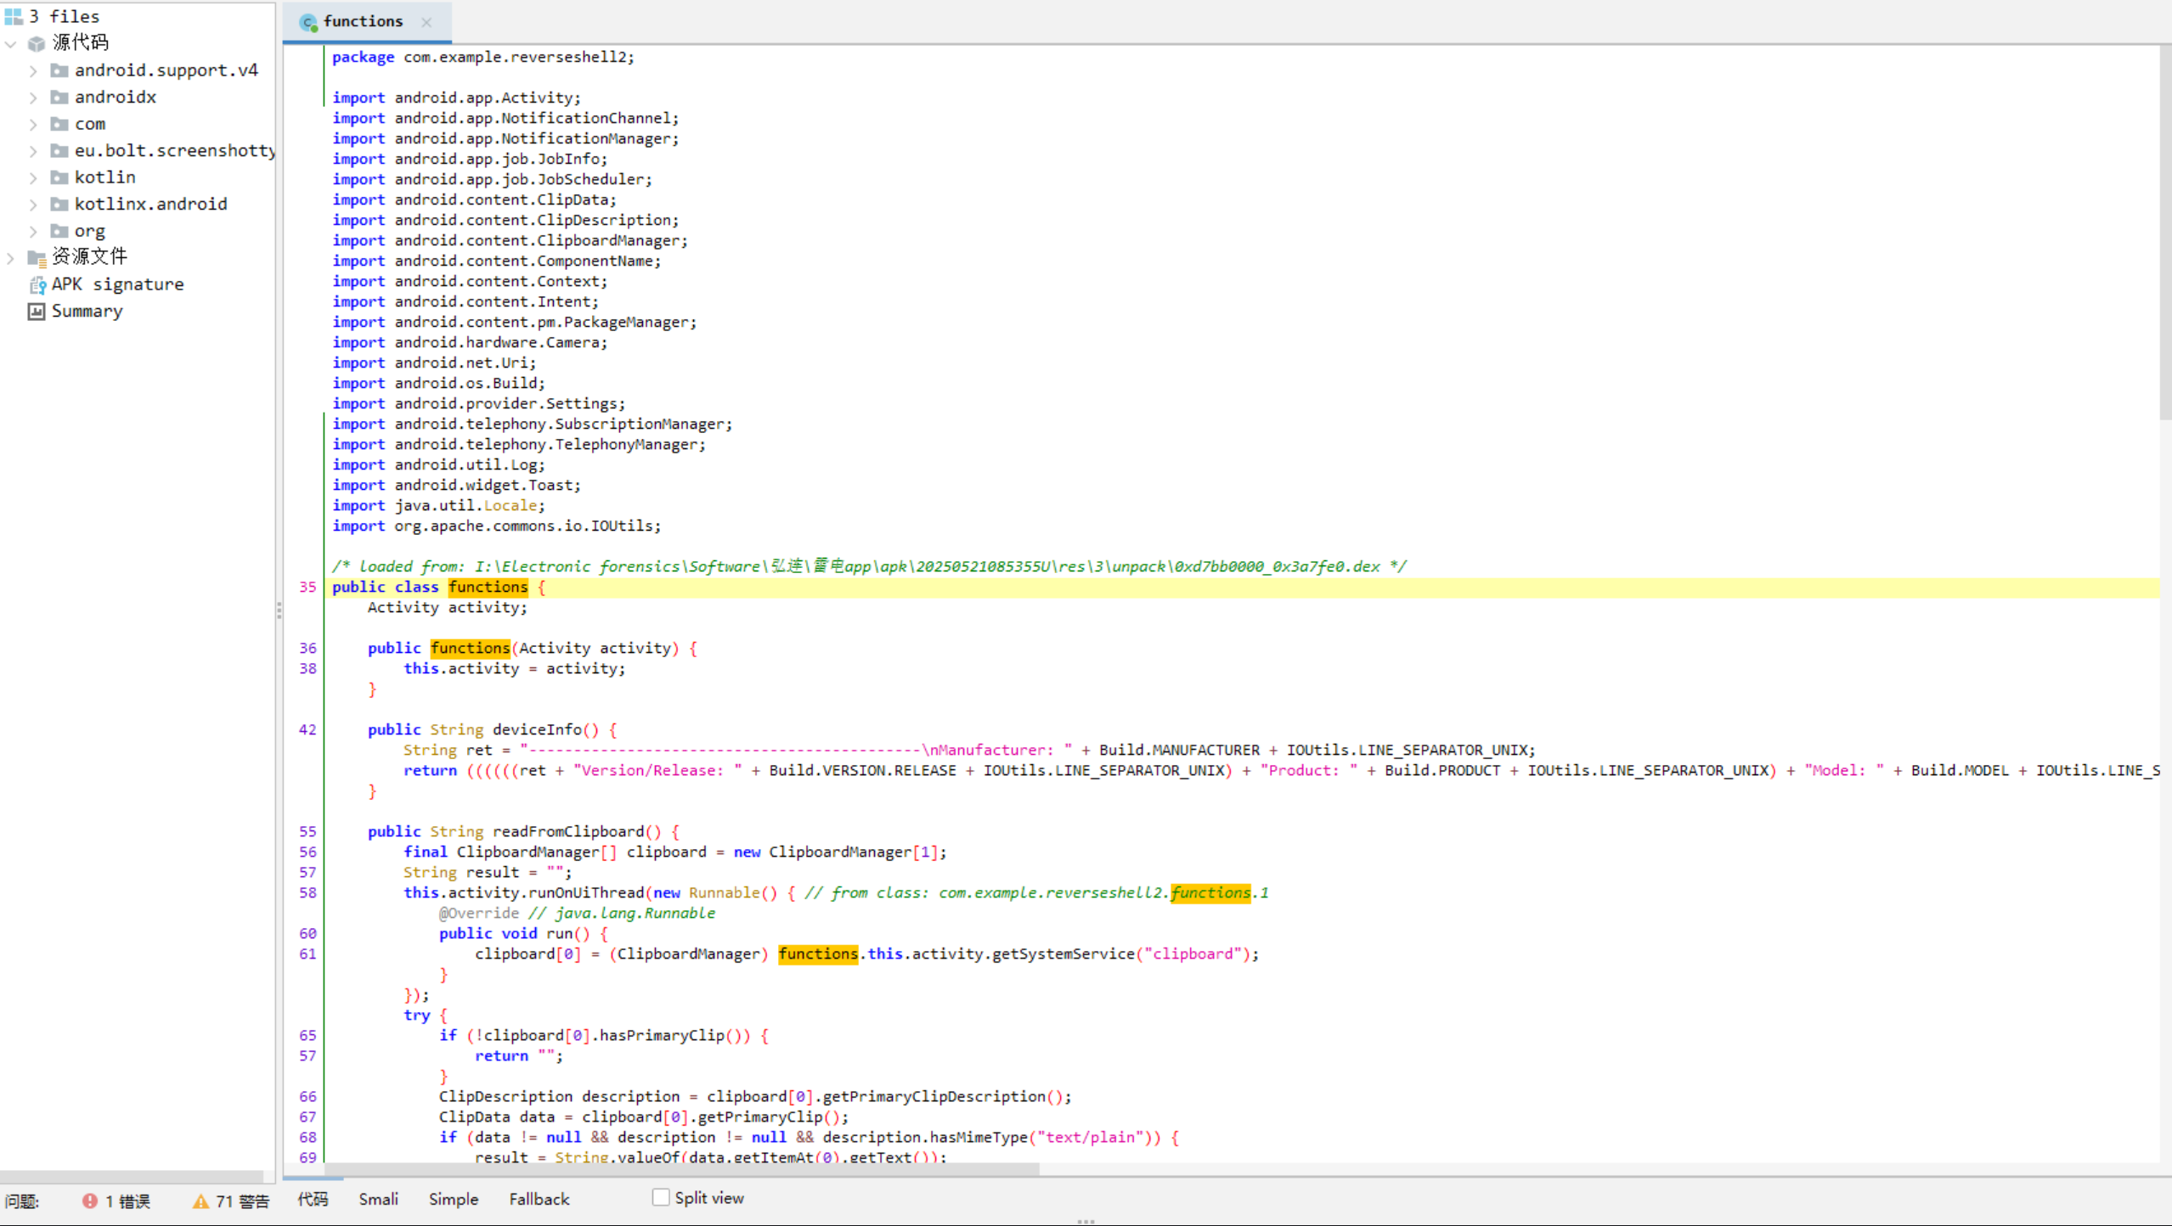Click the 源代码 source package icon

pos(36,43)
